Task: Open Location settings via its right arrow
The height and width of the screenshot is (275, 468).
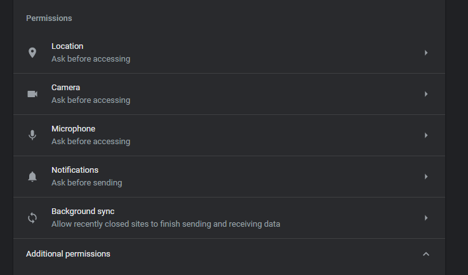Action: pyautogui.click(x=426, y=53)
